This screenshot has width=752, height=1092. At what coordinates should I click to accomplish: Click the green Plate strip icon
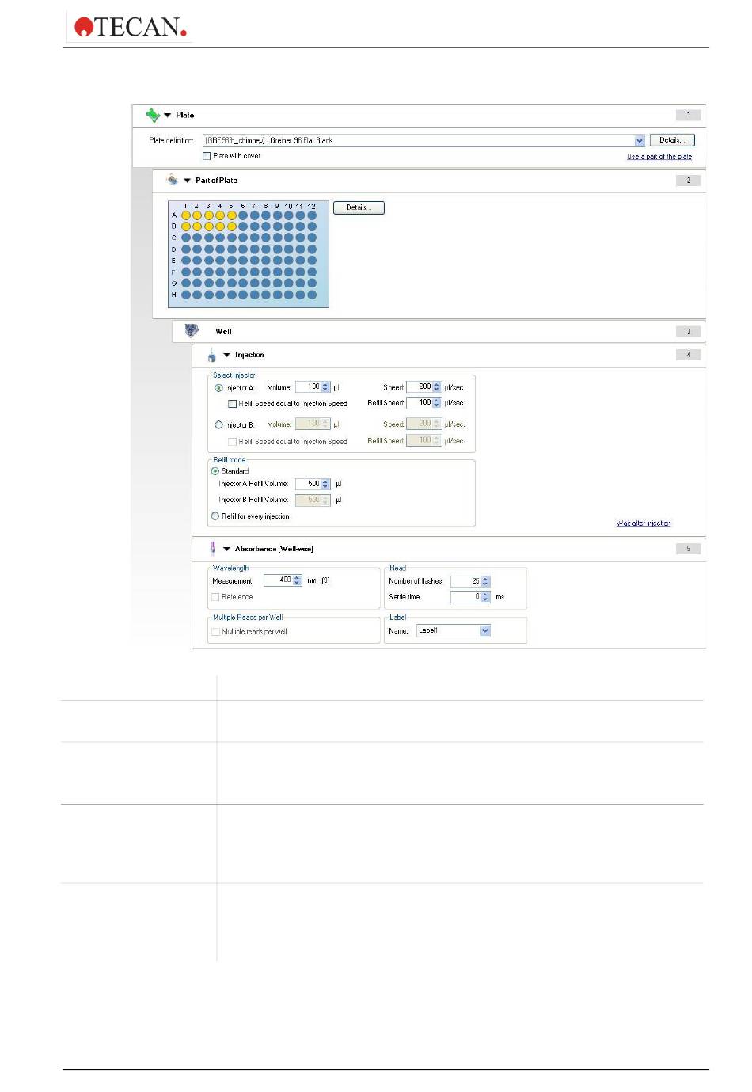(x=153, y=115)
